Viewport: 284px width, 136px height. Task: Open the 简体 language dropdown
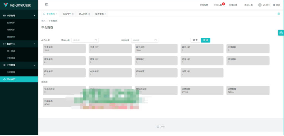277,5
